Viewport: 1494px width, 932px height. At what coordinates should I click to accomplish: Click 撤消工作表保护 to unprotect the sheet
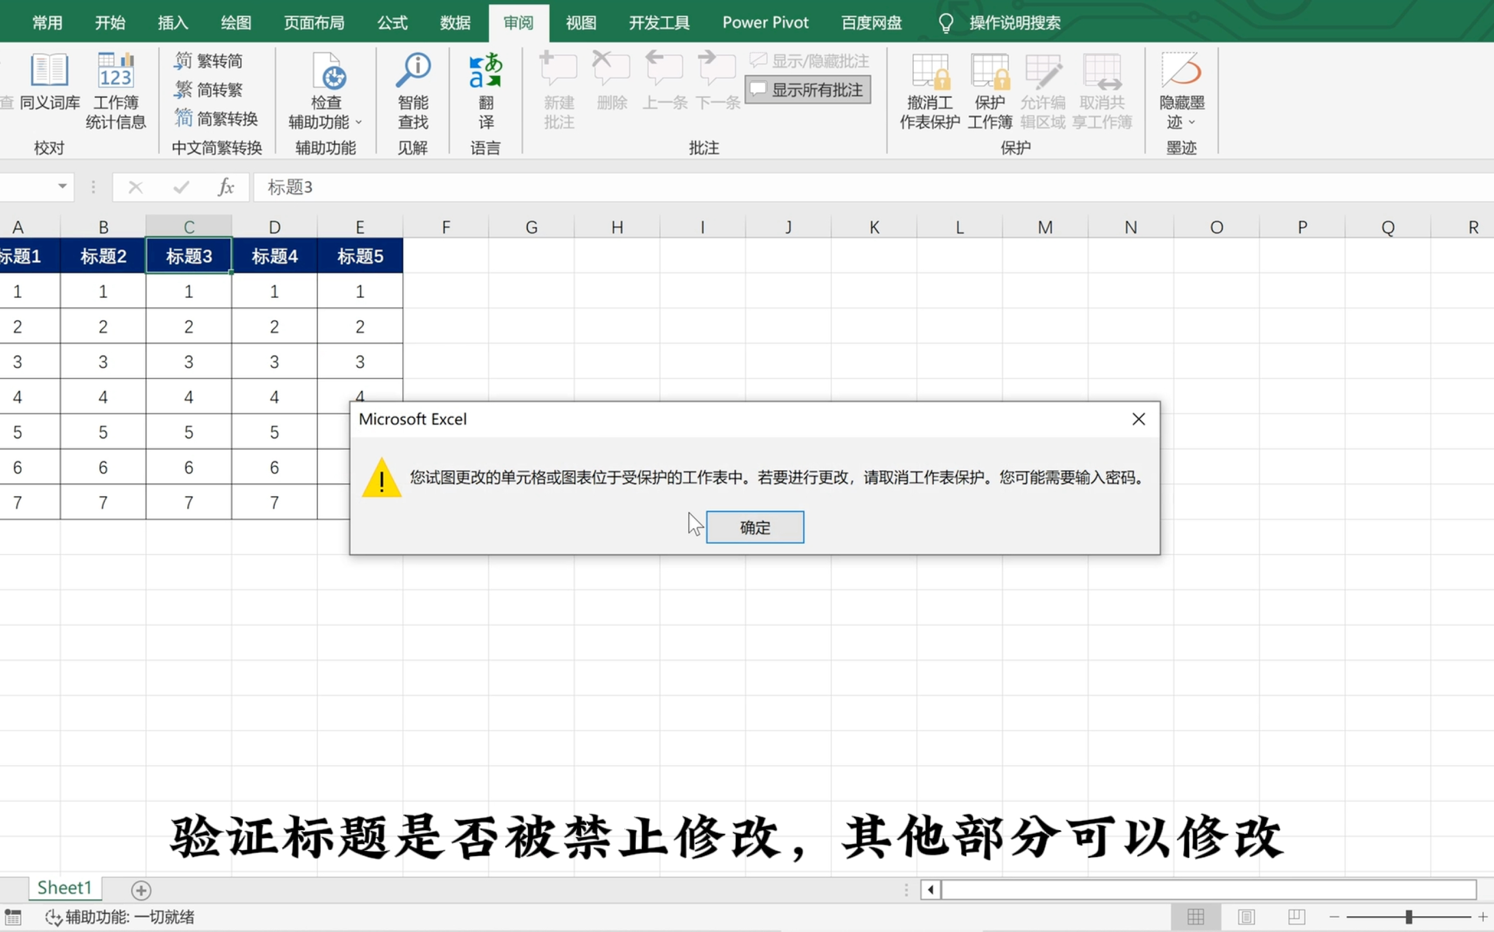click(929, 90)
